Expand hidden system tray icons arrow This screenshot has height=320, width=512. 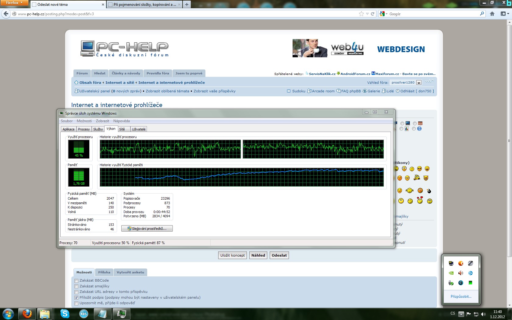coord(461,314)
